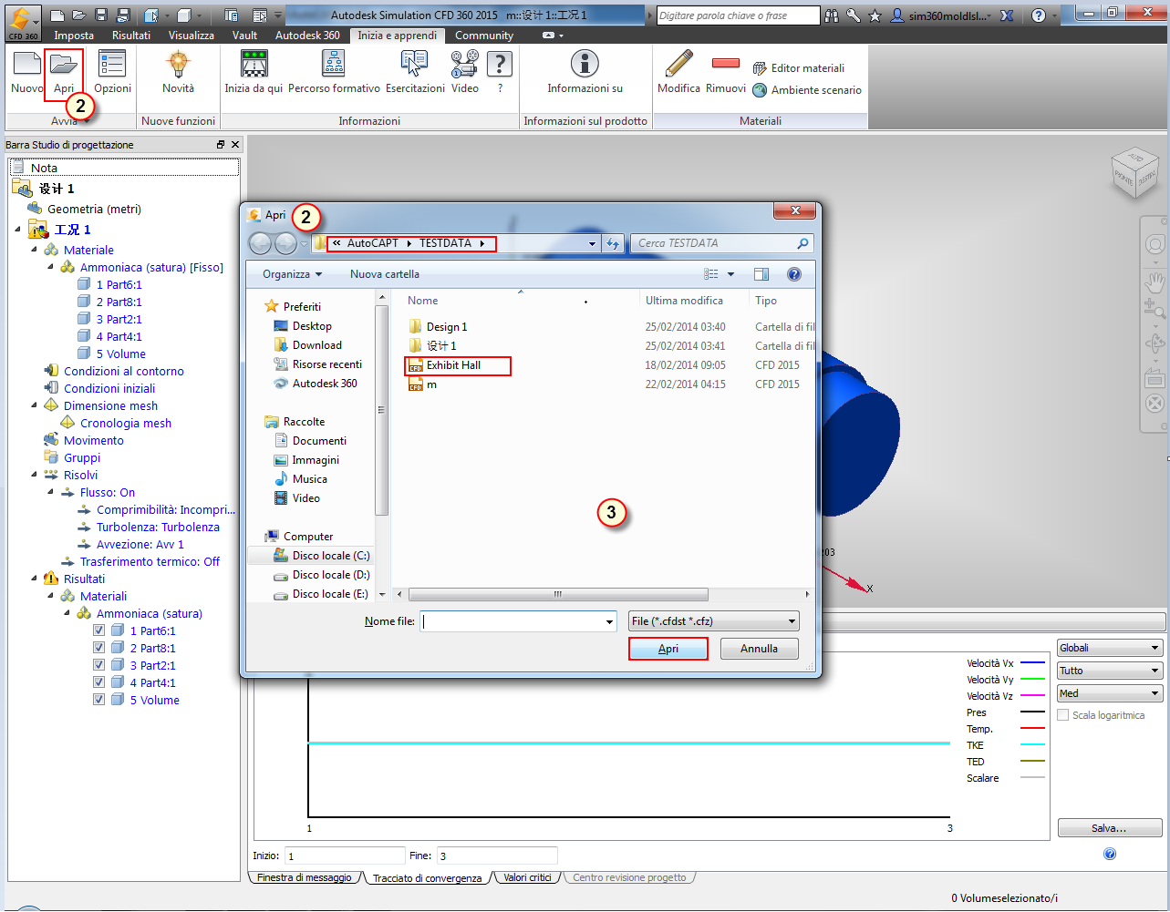This screenshot has width=1170, height=912.
Task: Switch to the Imposta ribbon tab
Action: [x=74, y=36]
